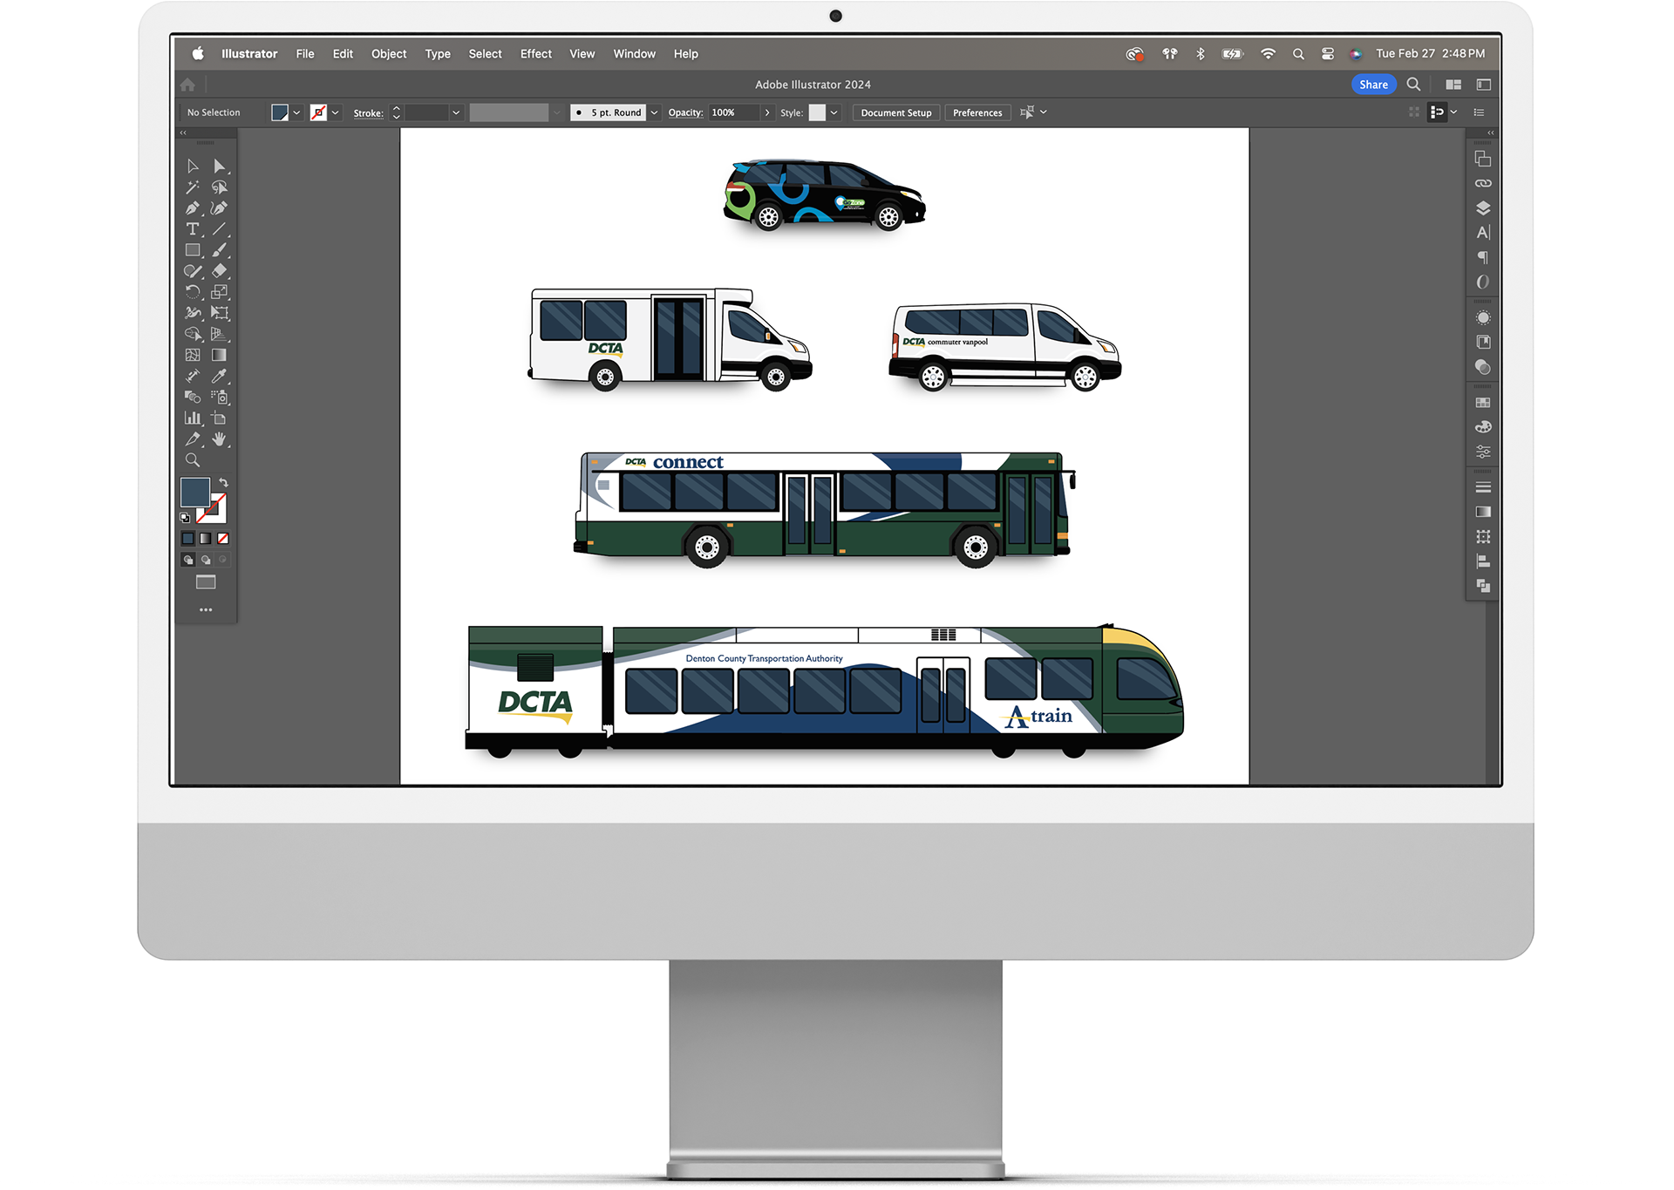The image size is (1674, 1190).
Task: Choose the Magic Wand tool
Action: [193, 187]
